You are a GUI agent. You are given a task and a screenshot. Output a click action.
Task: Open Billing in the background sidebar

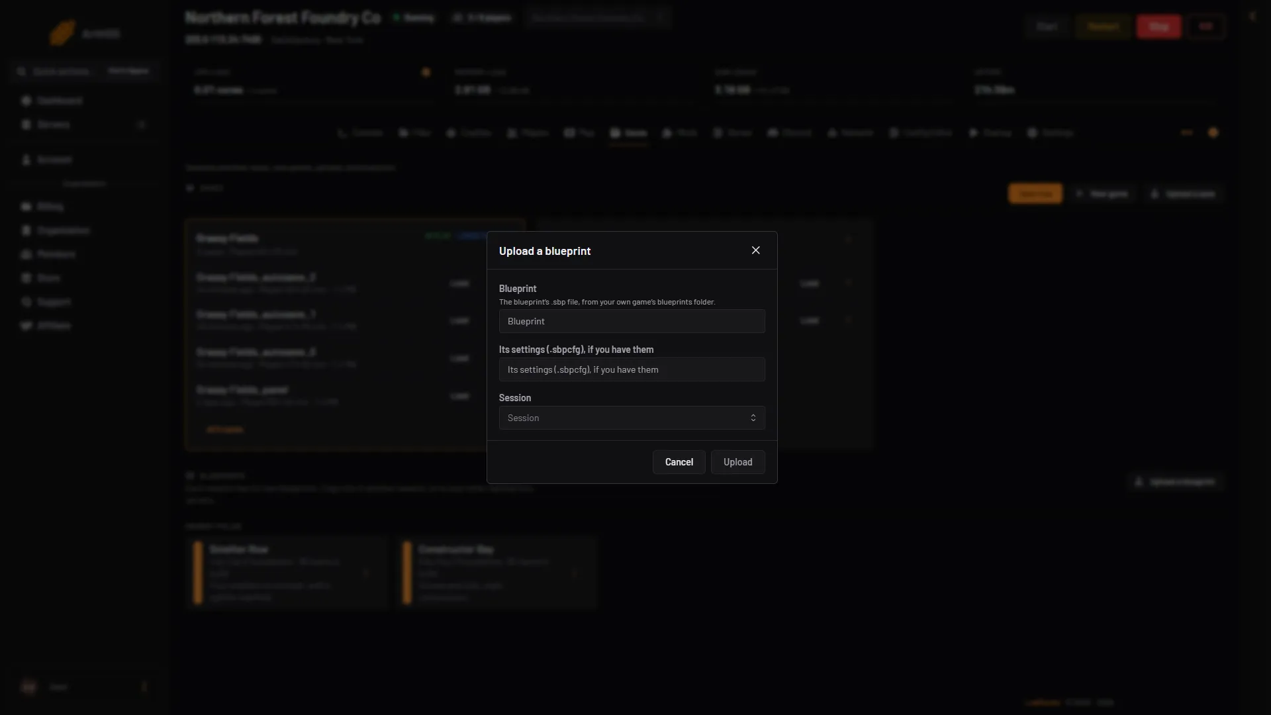85,207
